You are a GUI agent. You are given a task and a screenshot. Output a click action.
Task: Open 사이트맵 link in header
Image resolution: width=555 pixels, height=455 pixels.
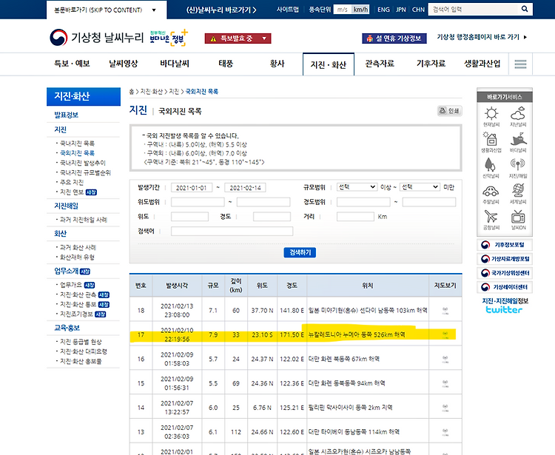pos(287,10)
